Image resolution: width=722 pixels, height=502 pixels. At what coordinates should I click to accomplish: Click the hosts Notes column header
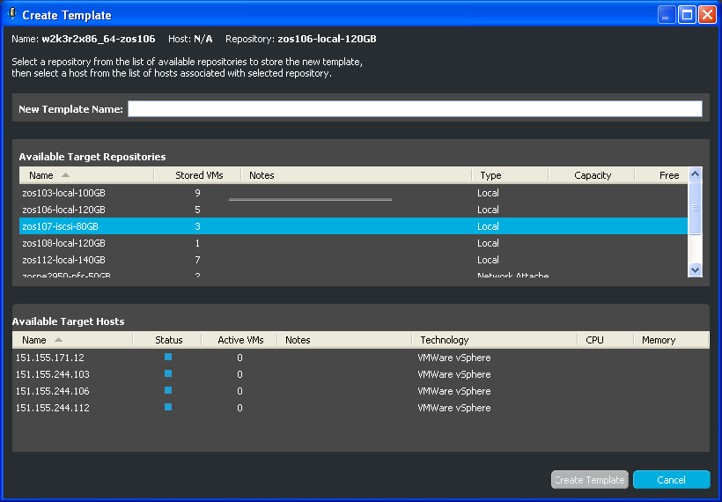(345, 340)
